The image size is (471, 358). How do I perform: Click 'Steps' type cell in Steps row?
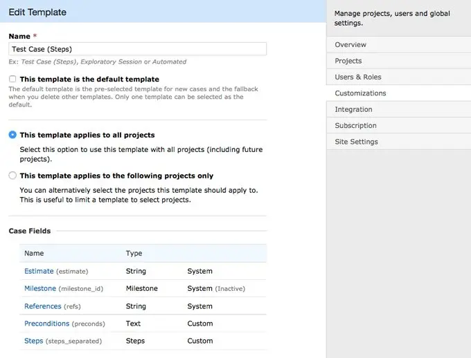(135, 341)
